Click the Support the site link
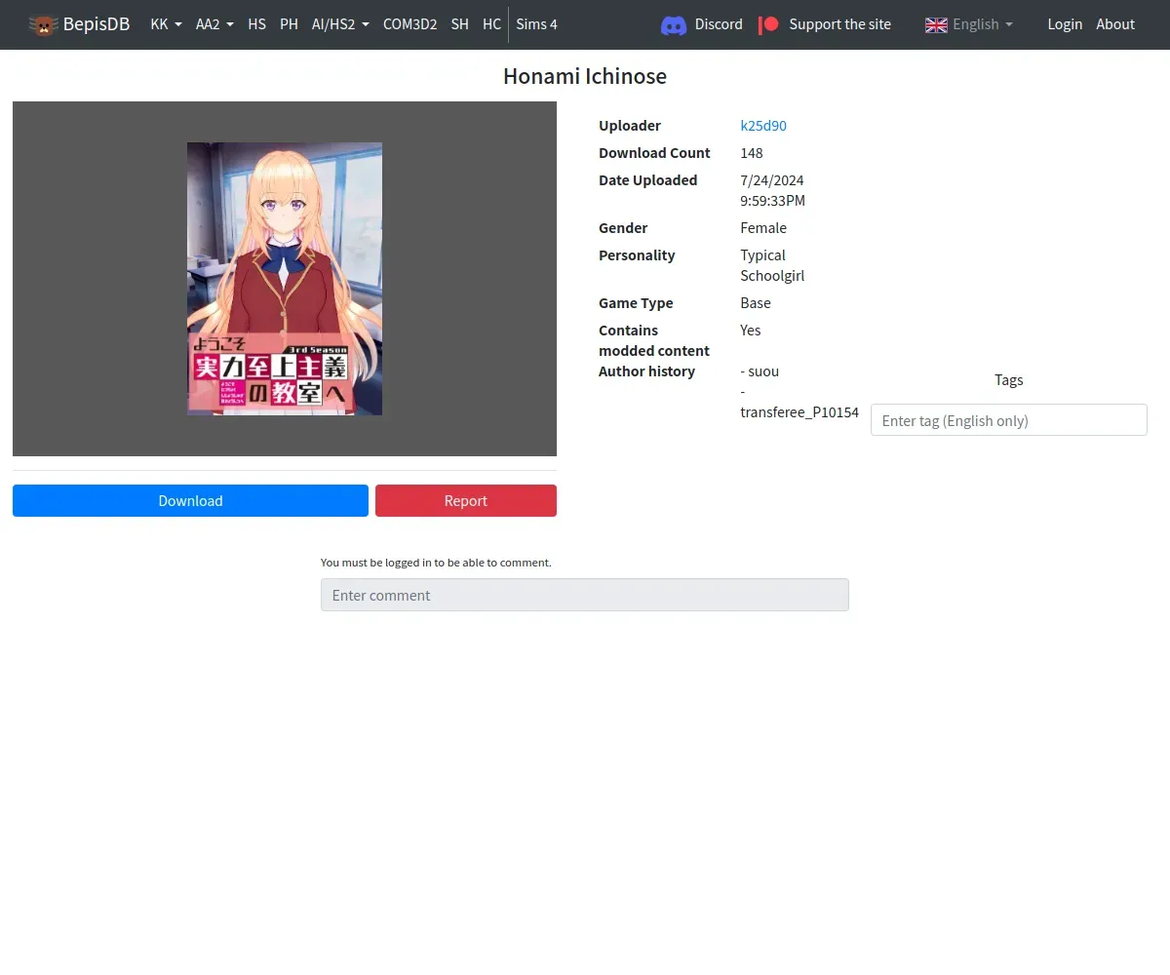Image resolution: width=1170 pixels, height=975 pixels. 839,24
